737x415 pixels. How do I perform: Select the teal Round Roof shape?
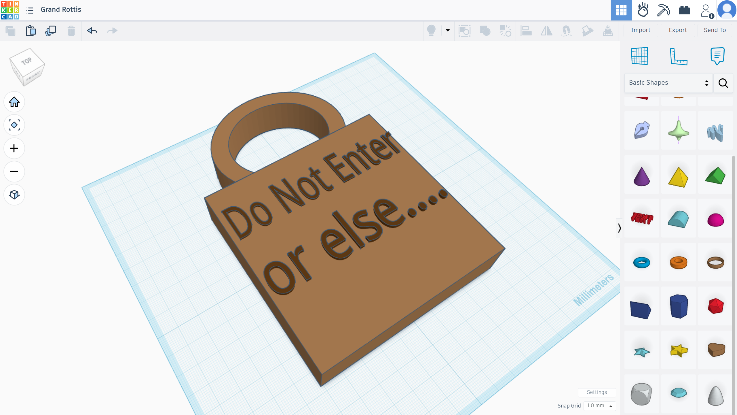pyautogui.click(x=679, y=219)
